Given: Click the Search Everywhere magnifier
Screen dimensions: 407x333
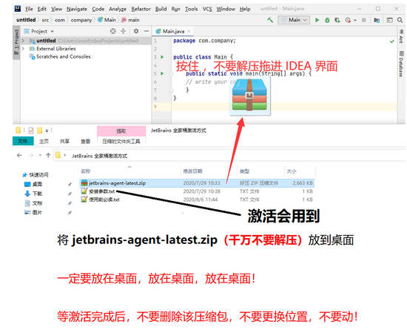Looking at the screenshot, I should [400, 20].
